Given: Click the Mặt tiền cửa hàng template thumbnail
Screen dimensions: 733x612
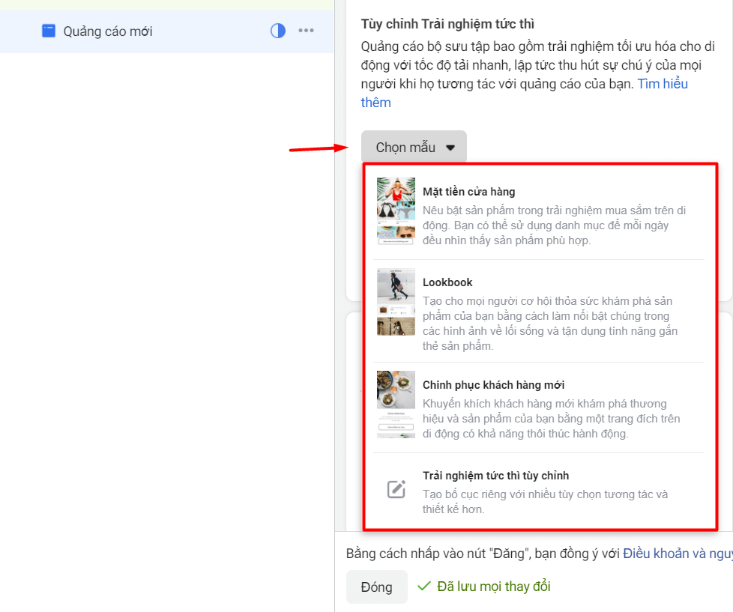Looking at the screenshot, I should pos(396,211).
